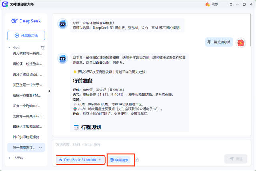Minimize the DS本地部署大师 window
The height and width of the screenshot is (171, 256).
237,4
